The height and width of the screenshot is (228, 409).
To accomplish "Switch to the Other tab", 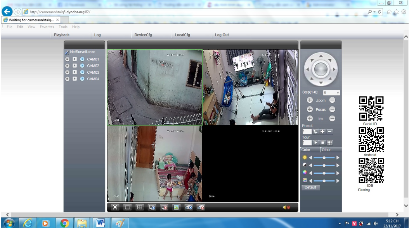I will 326,150.
